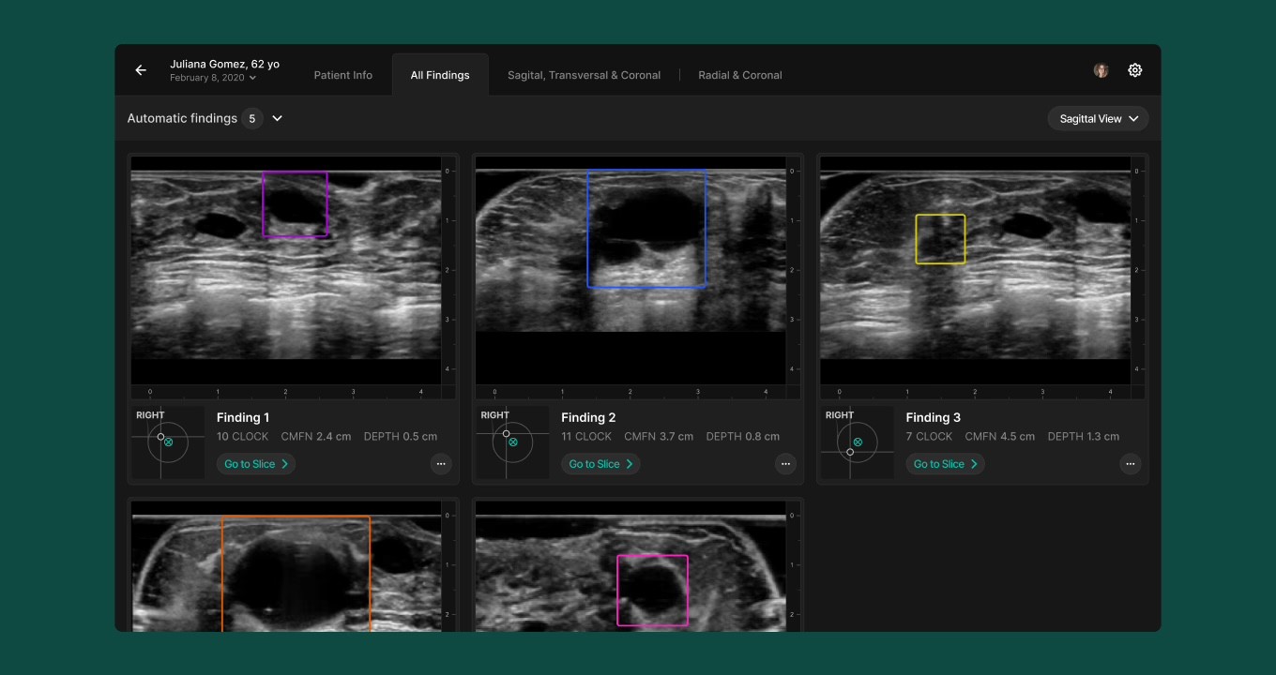Click the Finding 3 breast location diagram

(858, 442)
